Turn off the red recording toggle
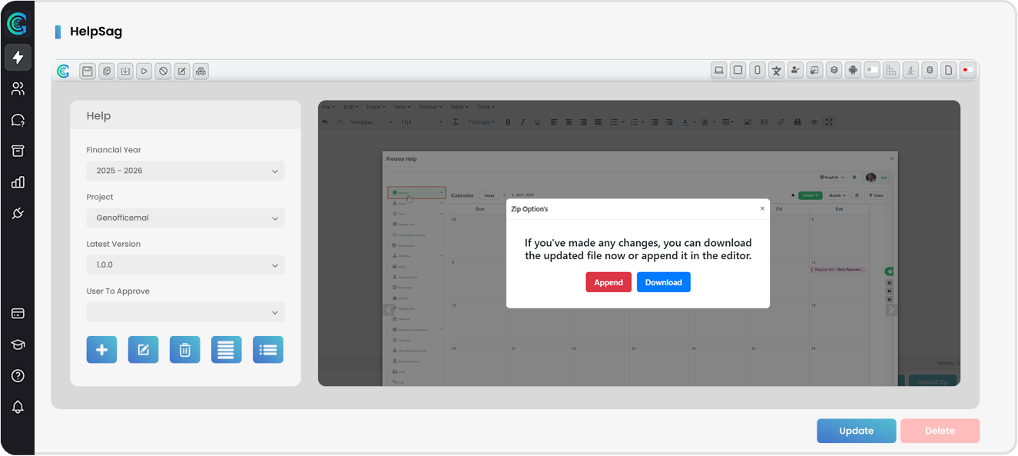Image resolution: width=1018 pixels, height=456 pixels. click(967, 70)
